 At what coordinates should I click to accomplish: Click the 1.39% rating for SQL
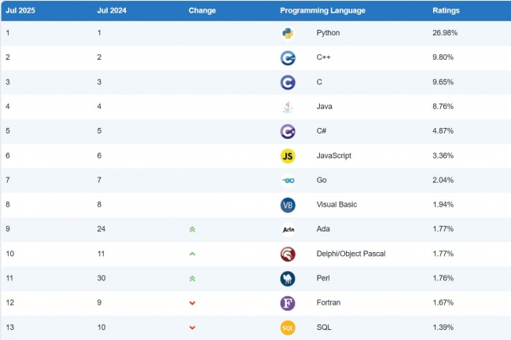pyautogui.click(x=443, y=327)
